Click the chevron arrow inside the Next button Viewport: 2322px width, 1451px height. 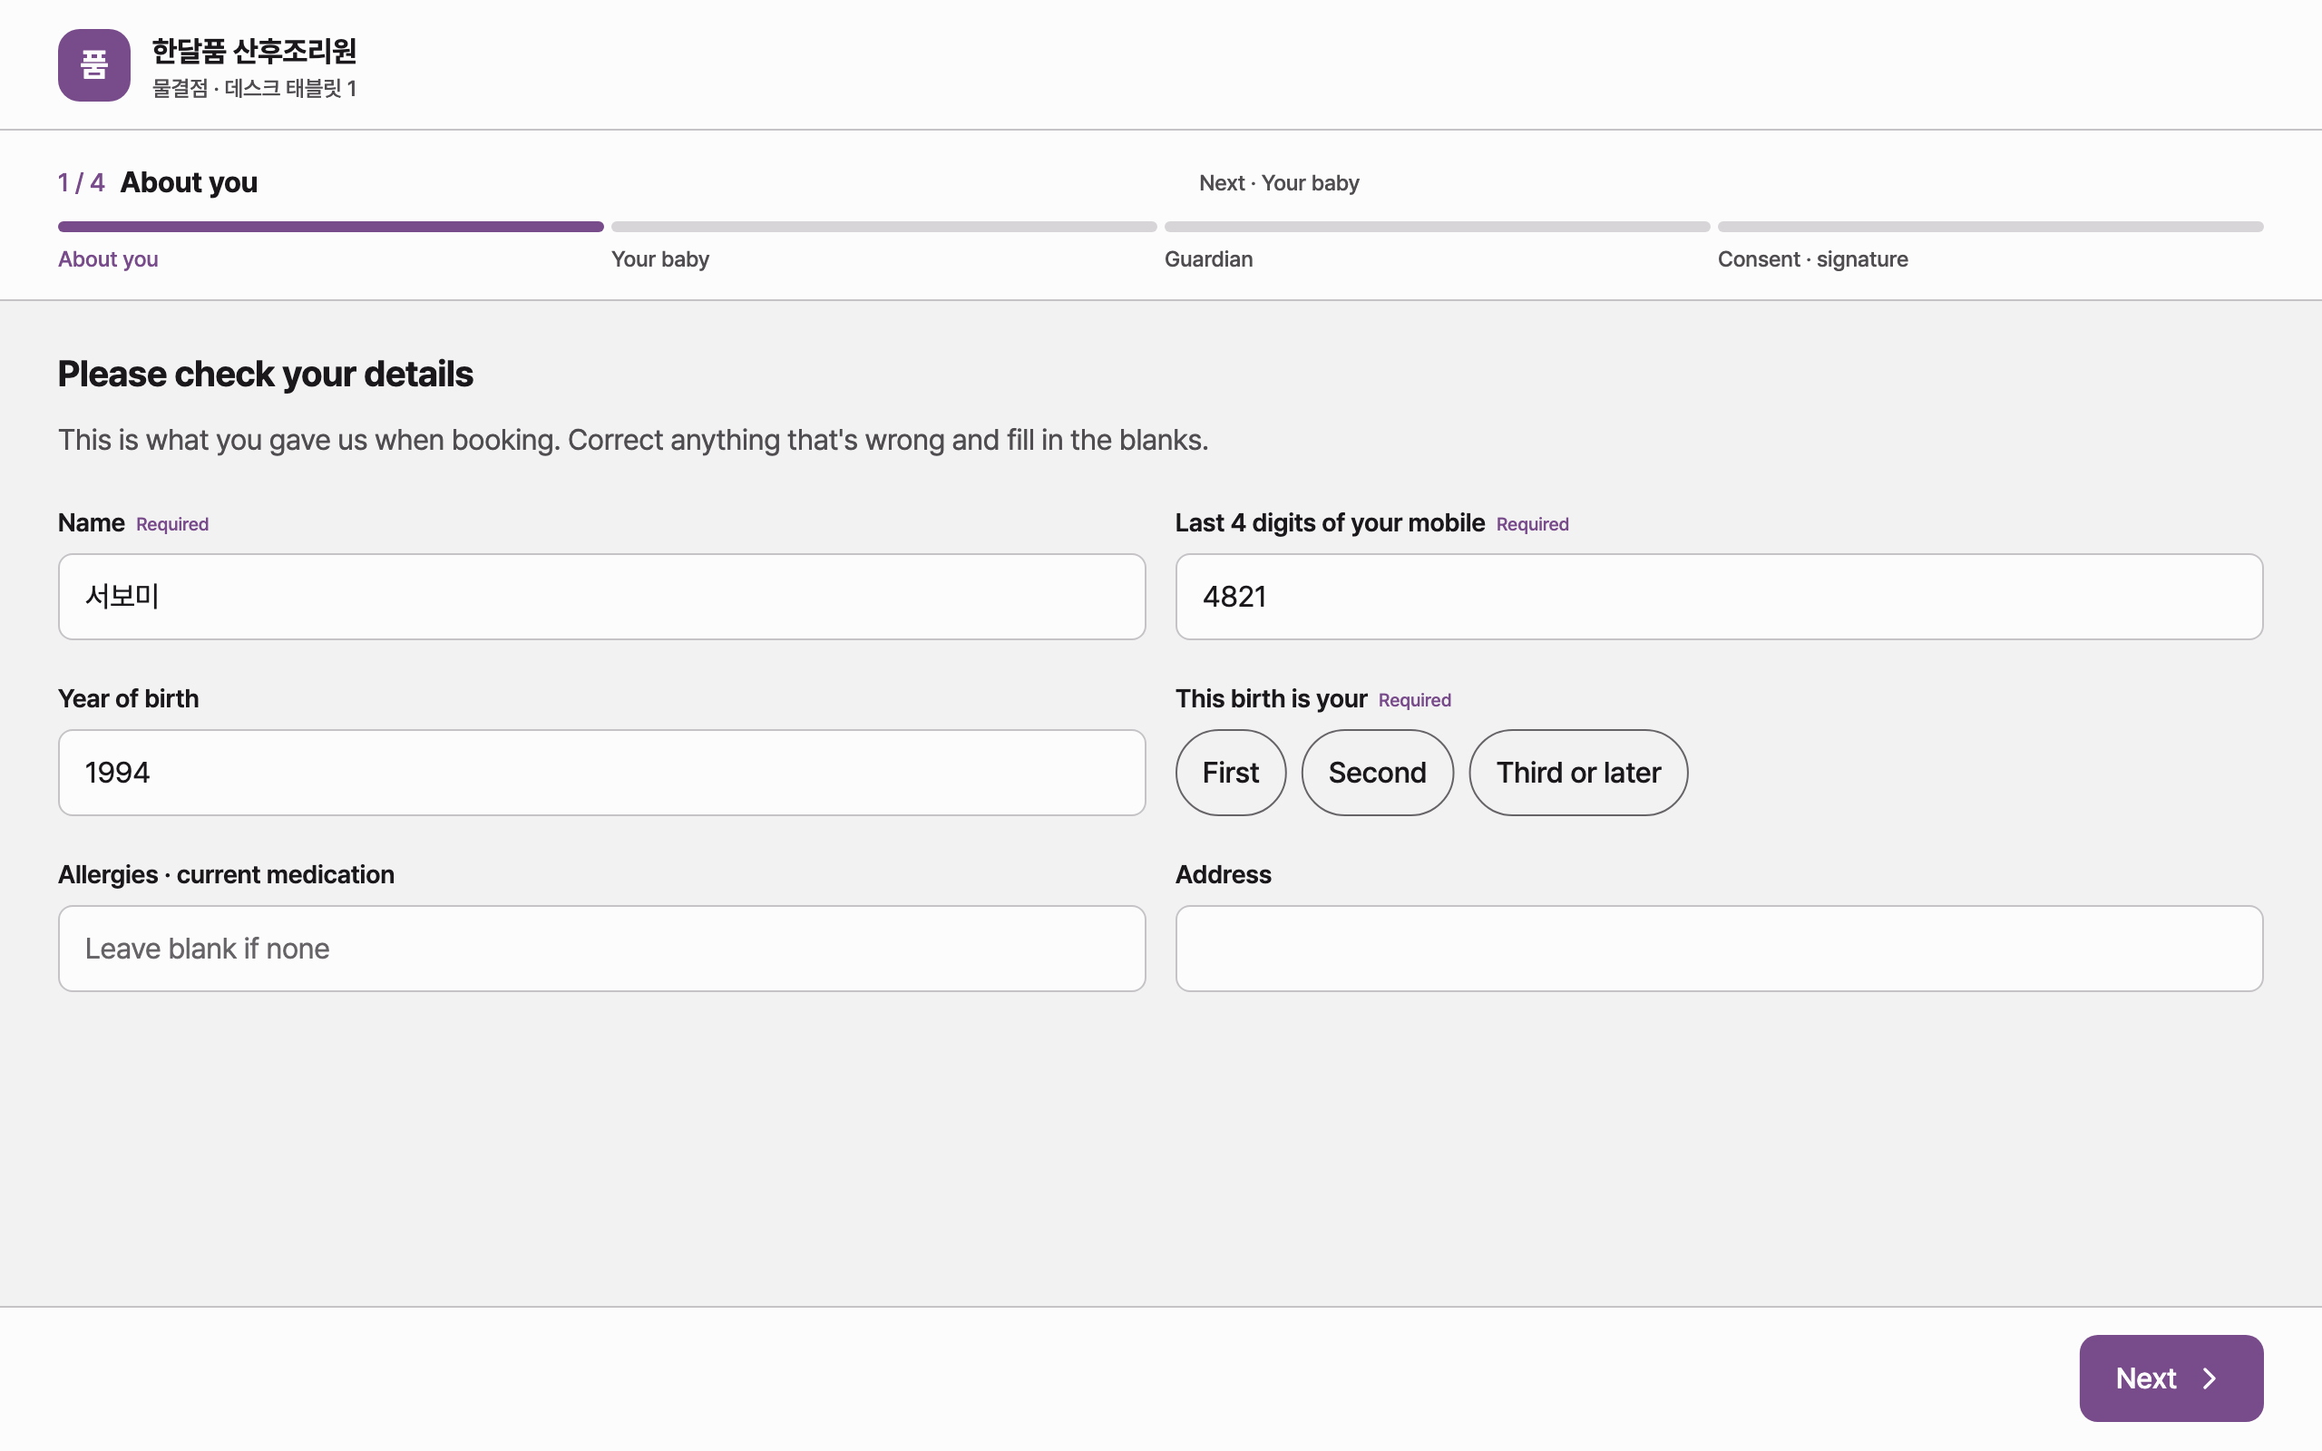(2210, 1378)
